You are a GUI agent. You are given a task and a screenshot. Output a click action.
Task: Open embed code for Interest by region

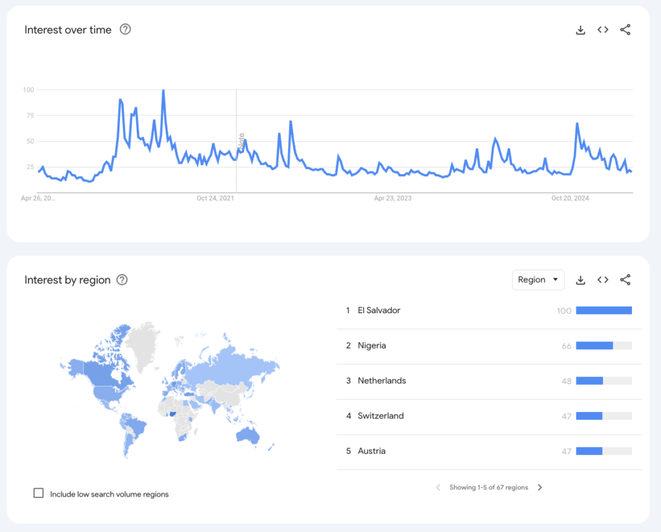pos(603,280)
